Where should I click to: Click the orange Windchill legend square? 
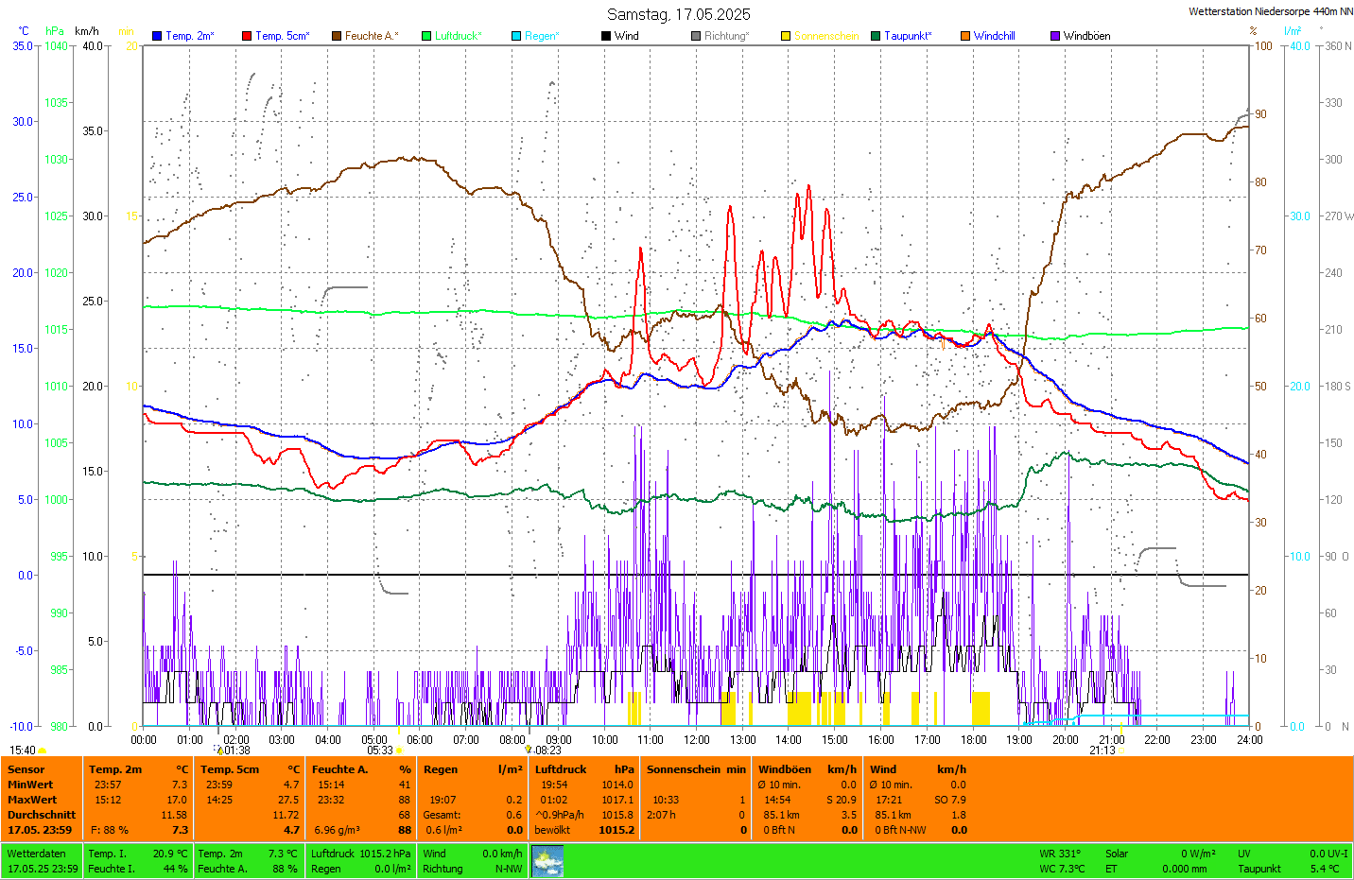[965, 36]
